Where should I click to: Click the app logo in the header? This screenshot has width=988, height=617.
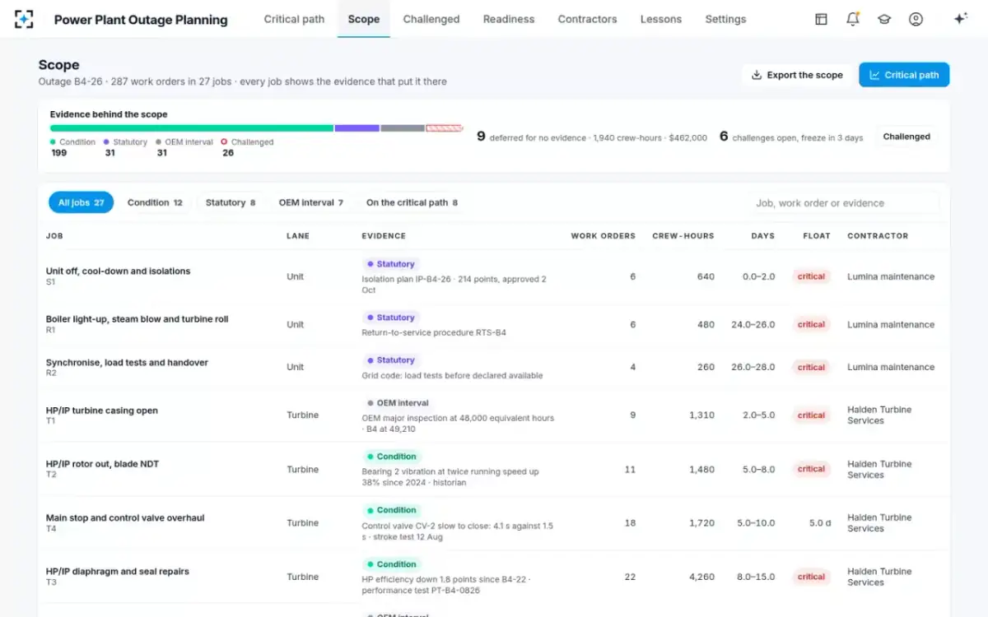pos(25,19)
